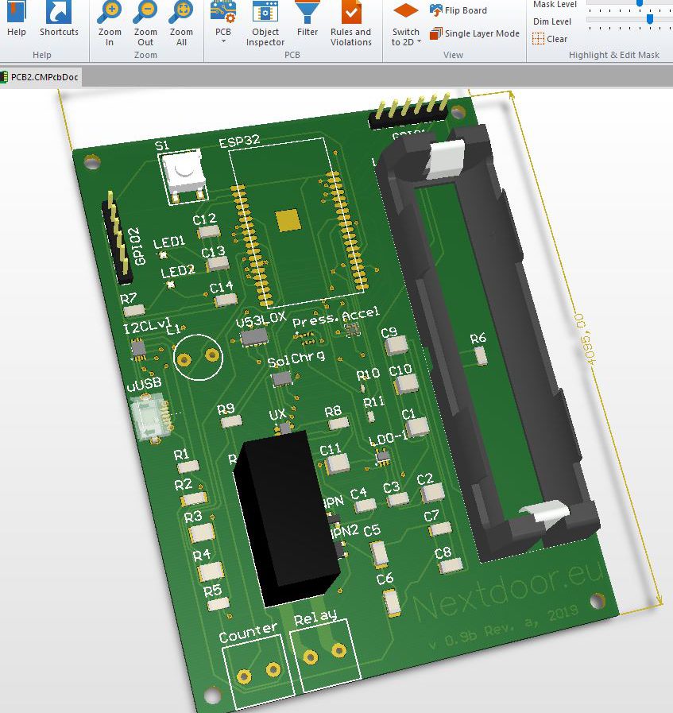The image size is (673, 713).
Task: Click the LED1 designator label
Action: [x=169, y=242]
